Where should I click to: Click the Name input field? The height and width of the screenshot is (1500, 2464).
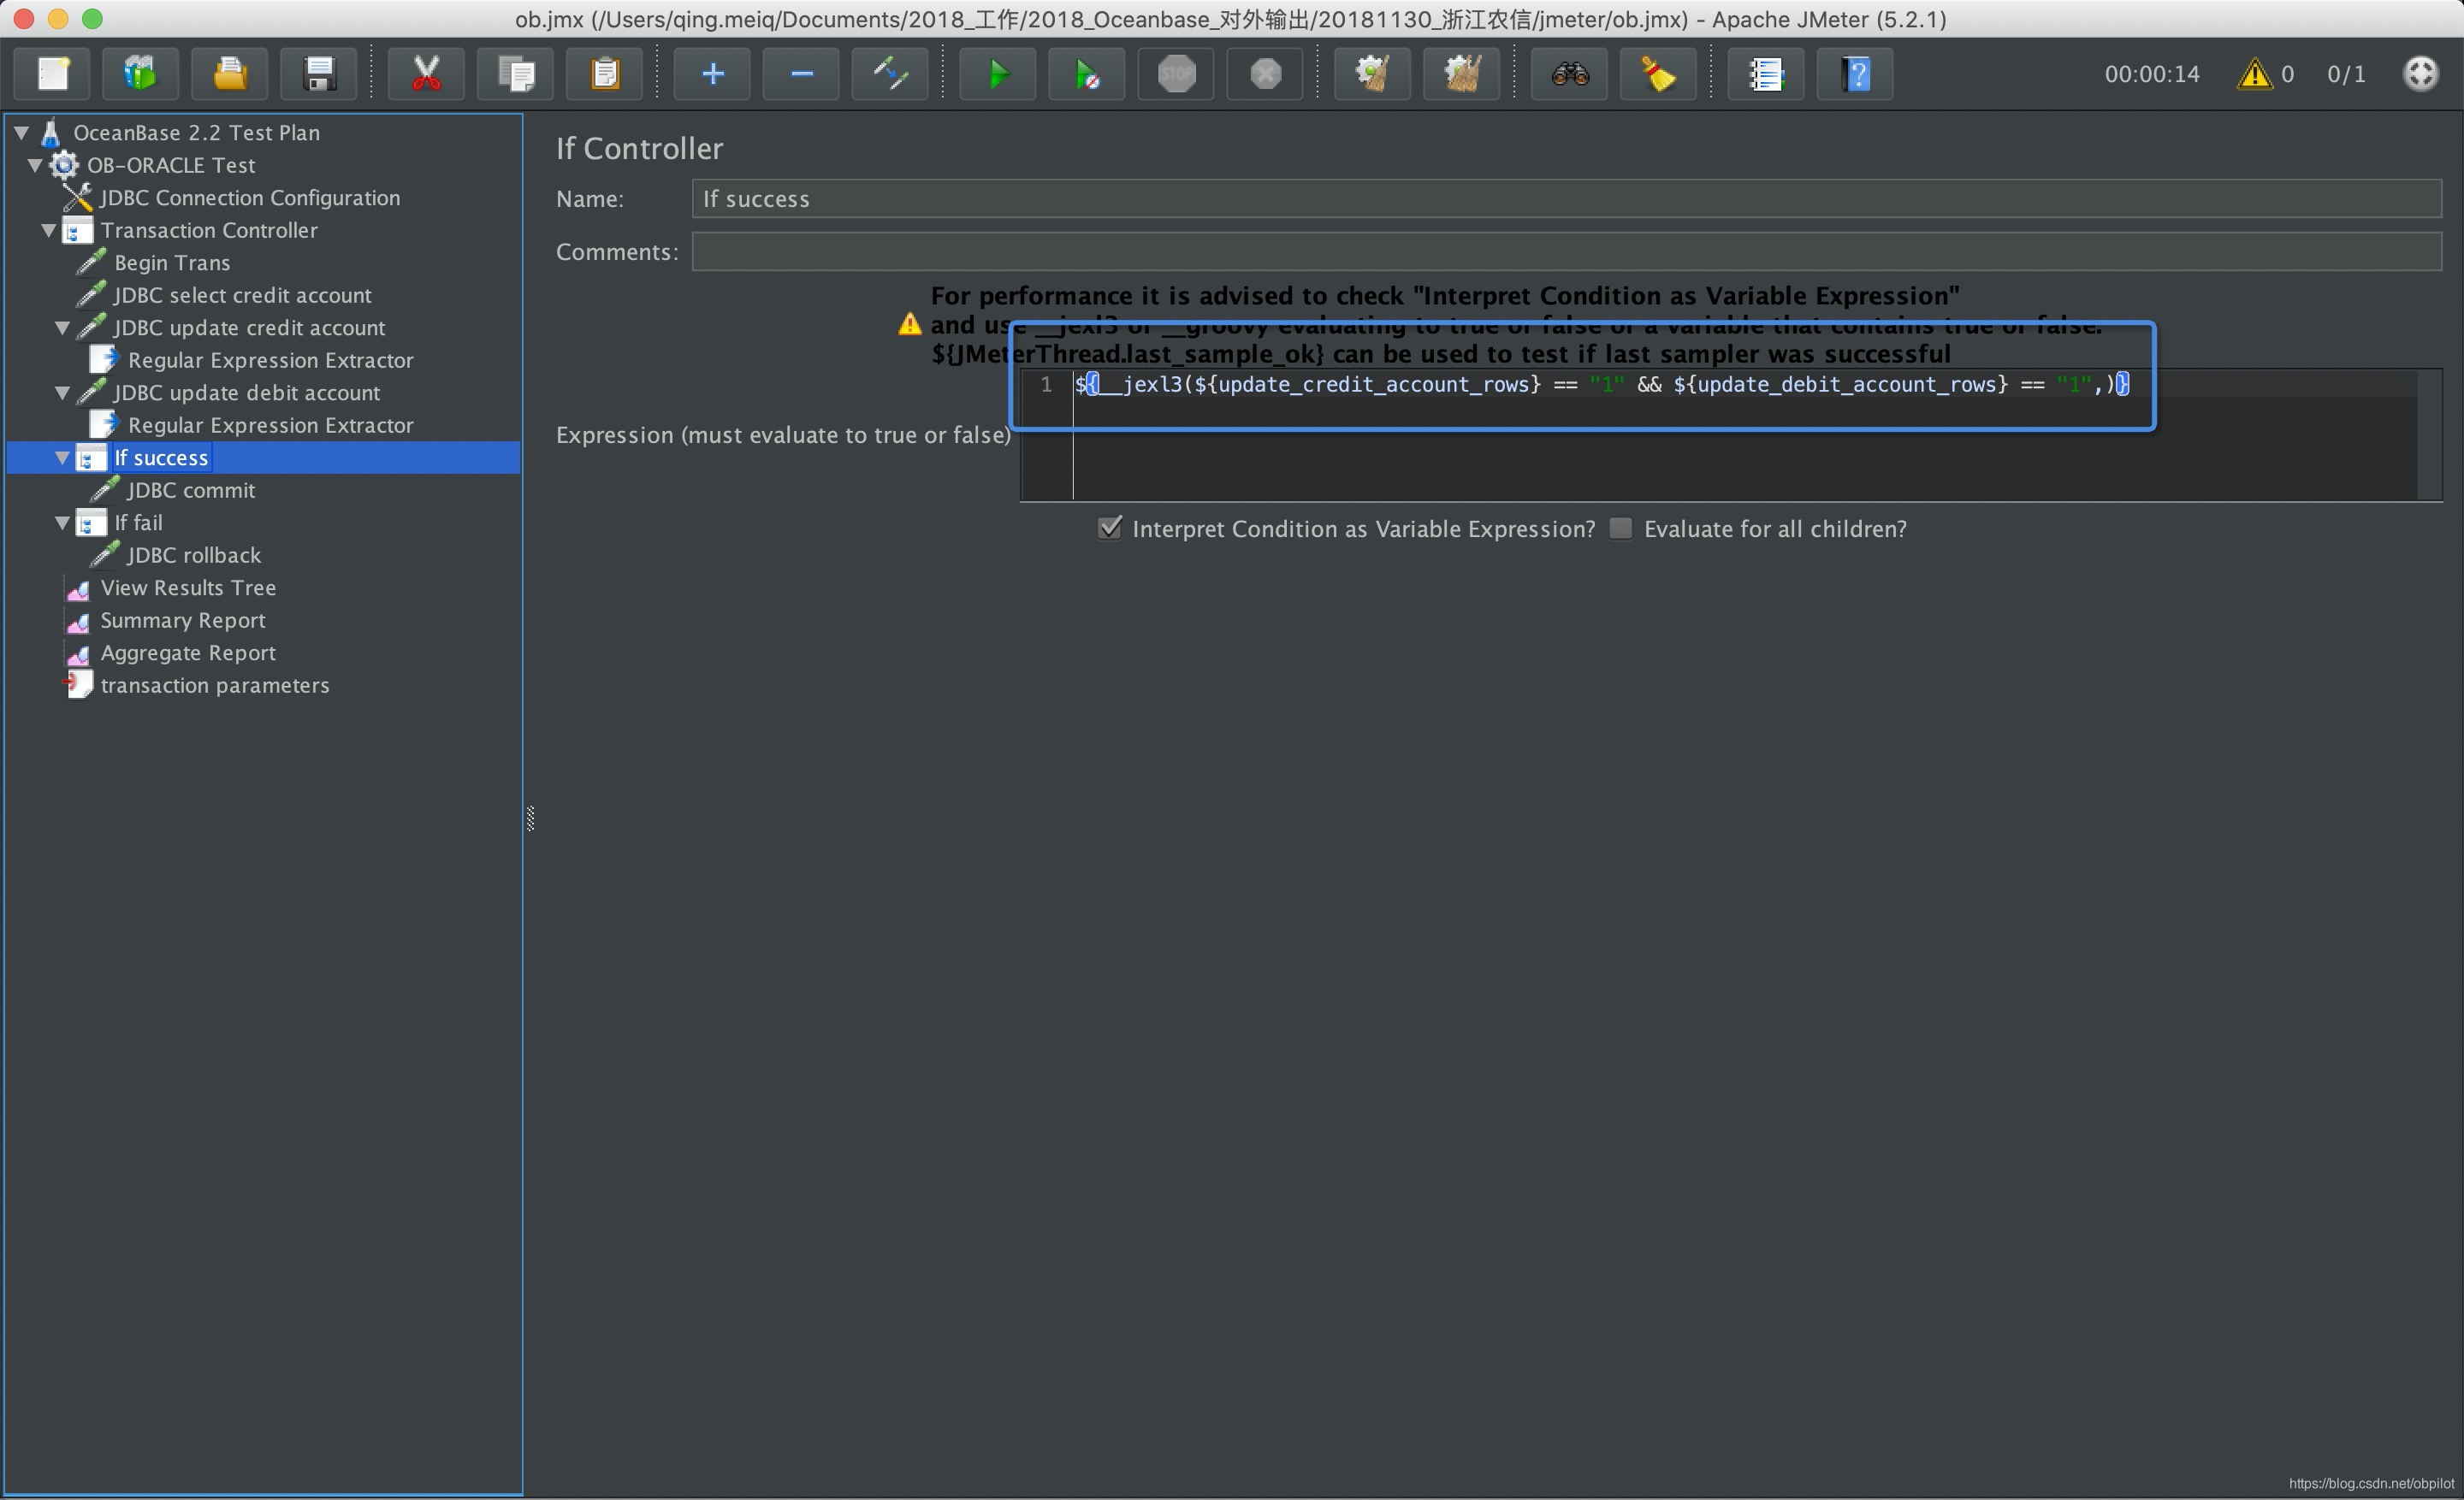pyautogui.click(x=1566, y=199)
